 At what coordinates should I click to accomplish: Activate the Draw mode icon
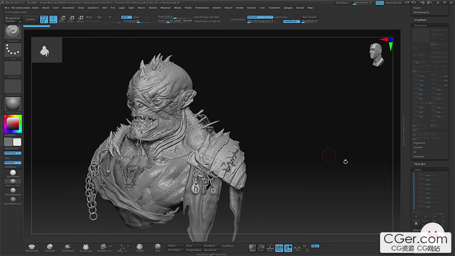tap(53, 20)
